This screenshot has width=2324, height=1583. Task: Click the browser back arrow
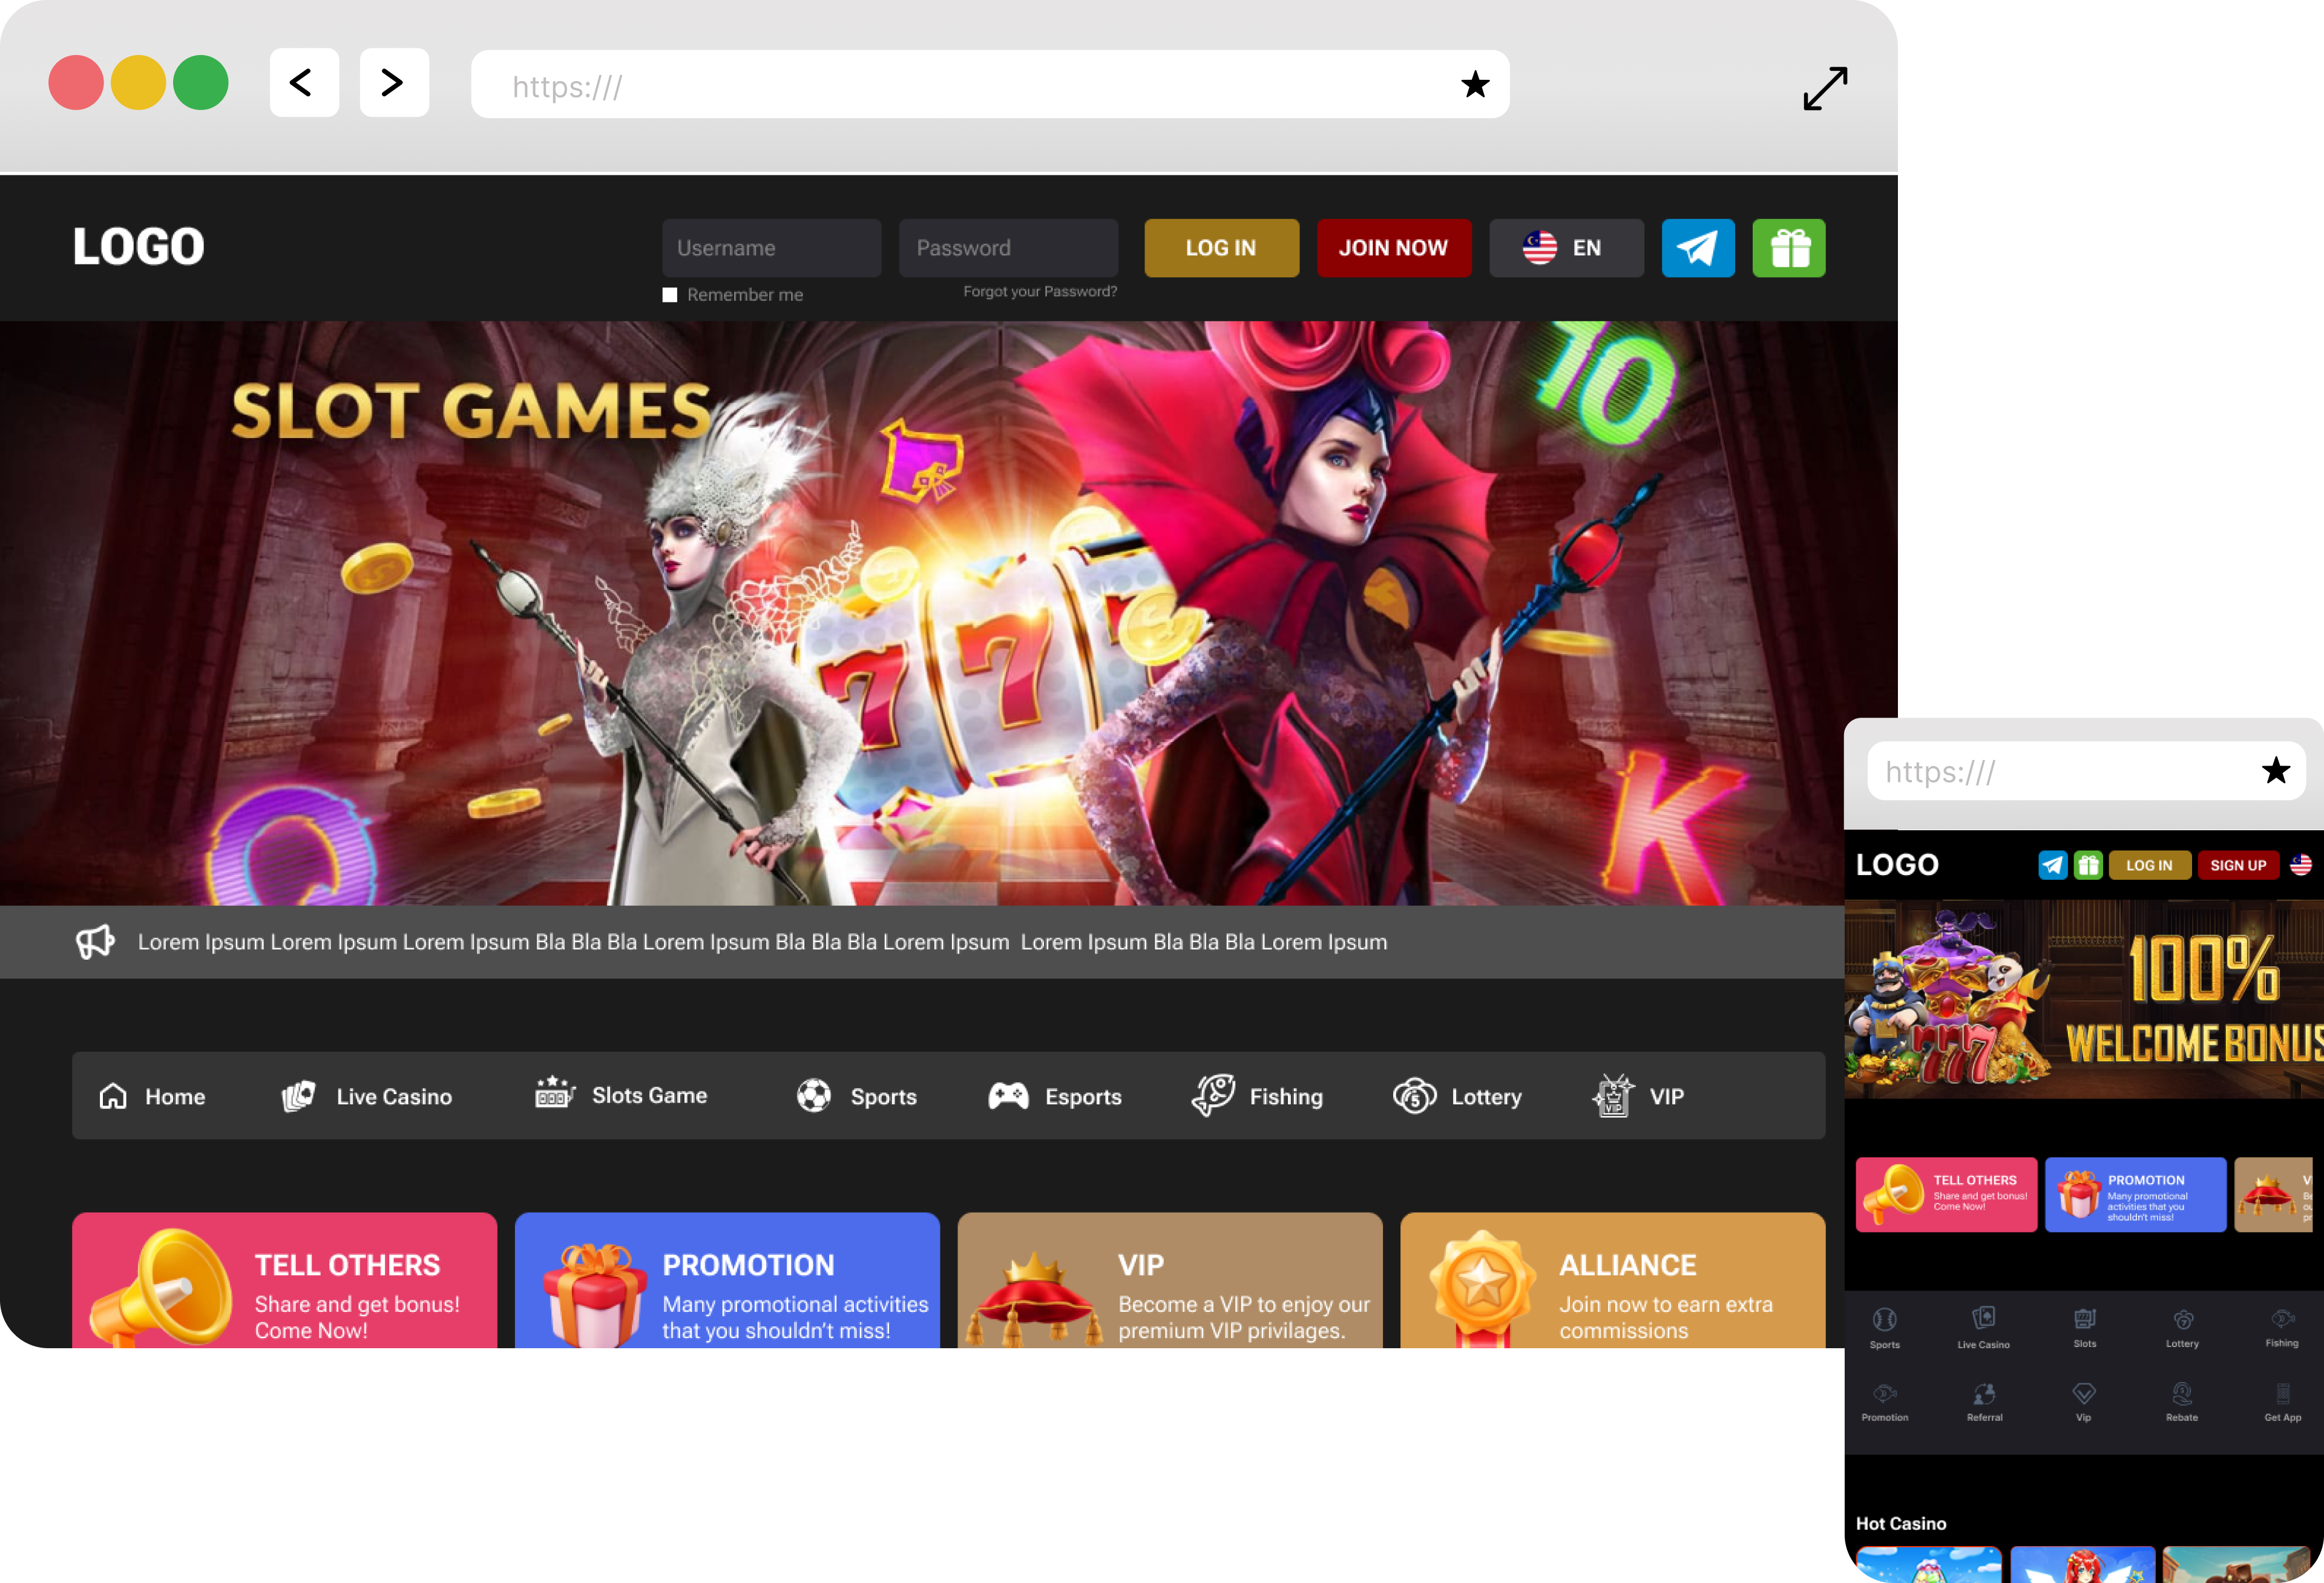[303, 83]
